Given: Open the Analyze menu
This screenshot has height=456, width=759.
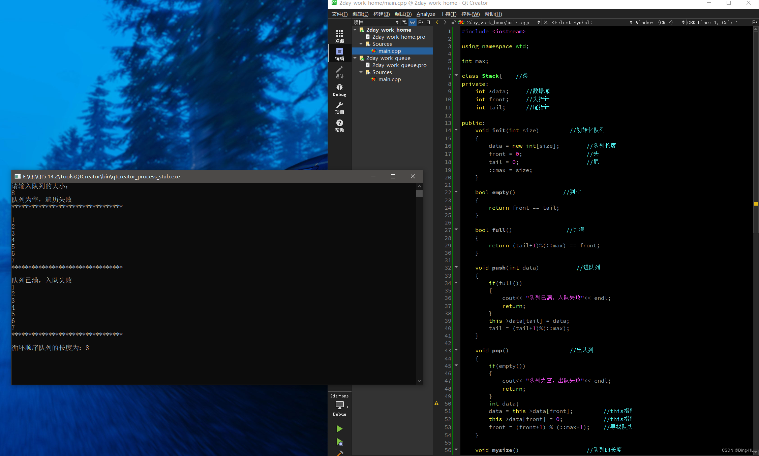Looking at the screenshot, I should click(426, 14).
